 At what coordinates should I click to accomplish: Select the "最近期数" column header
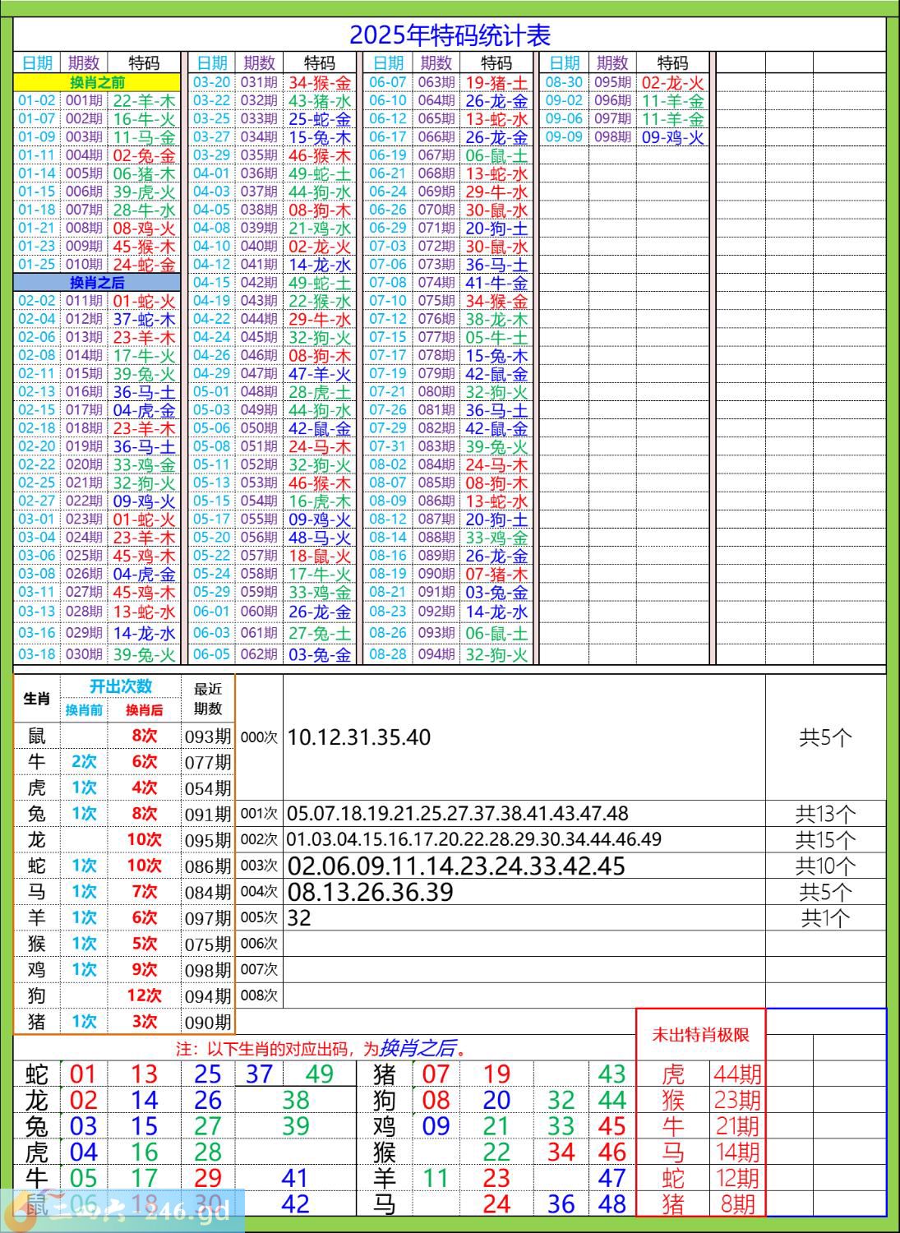208,699
